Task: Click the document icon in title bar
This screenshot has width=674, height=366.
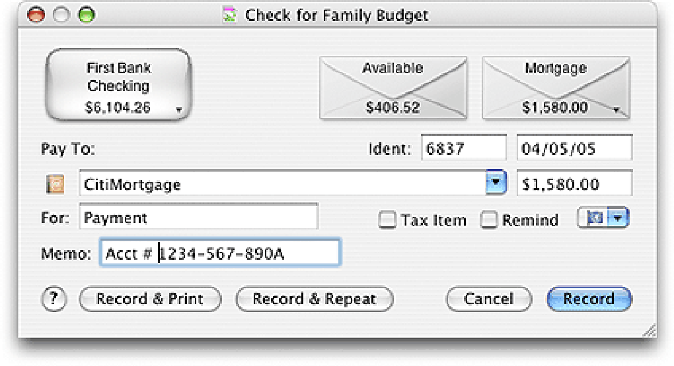Action: click(230, 15)
